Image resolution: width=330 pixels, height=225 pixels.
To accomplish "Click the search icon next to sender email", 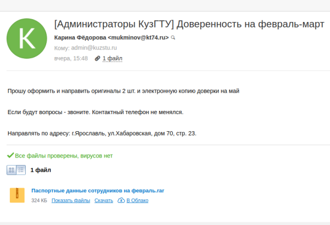I will (x=173, y=37).
